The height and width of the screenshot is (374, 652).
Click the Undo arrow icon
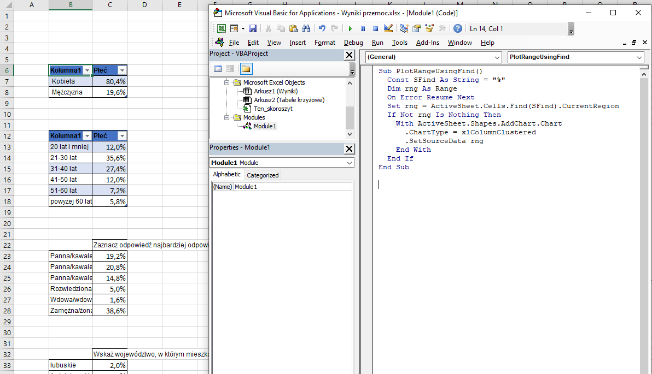(322, 28)
